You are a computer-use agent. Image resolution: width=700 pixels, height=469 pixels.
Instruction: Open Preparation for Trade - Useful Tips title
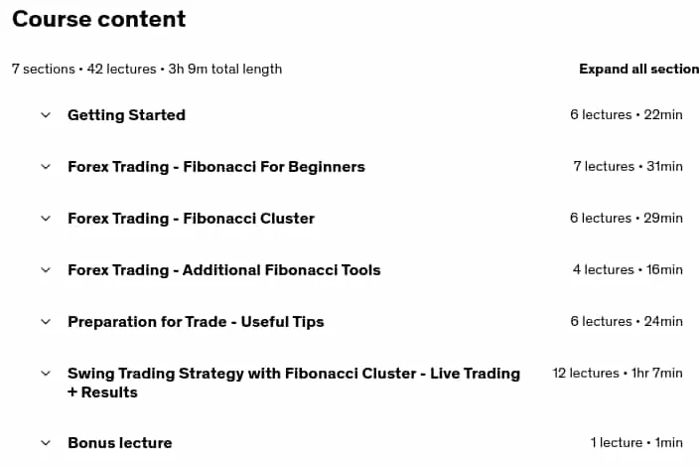196,322
